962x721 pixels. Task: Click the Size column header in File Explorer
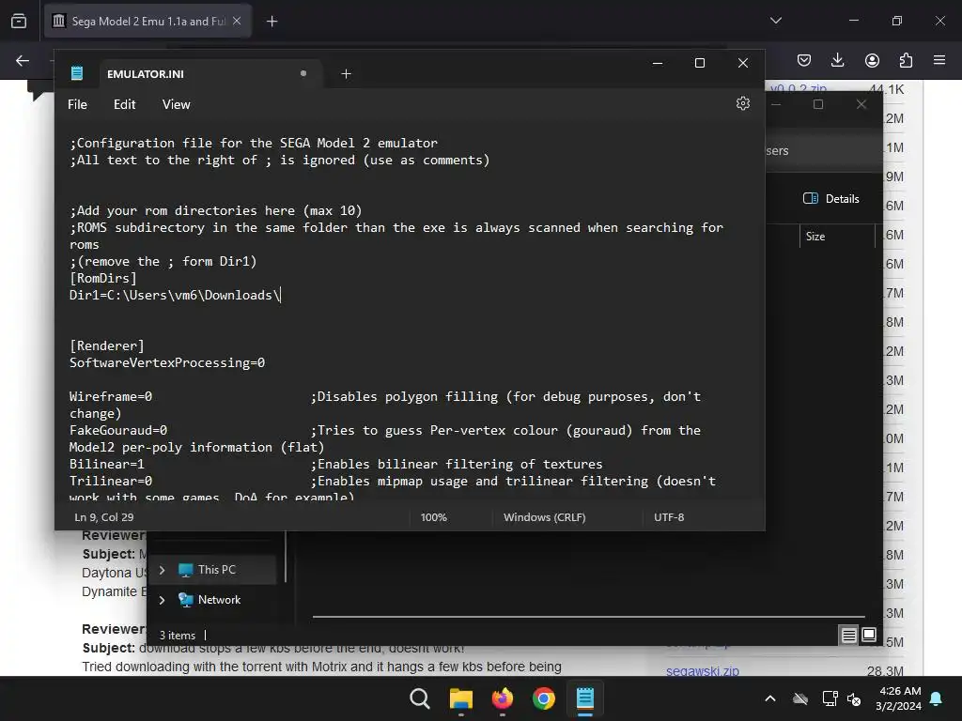click(815, 236)
